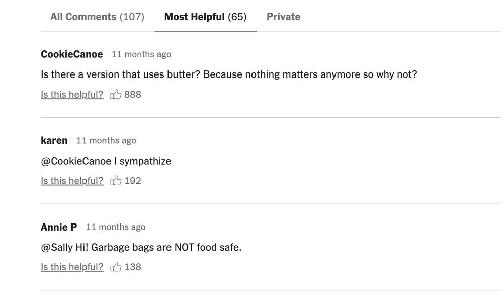
Task: Click the 192 vote count on karen's reply
Action: 133,180
